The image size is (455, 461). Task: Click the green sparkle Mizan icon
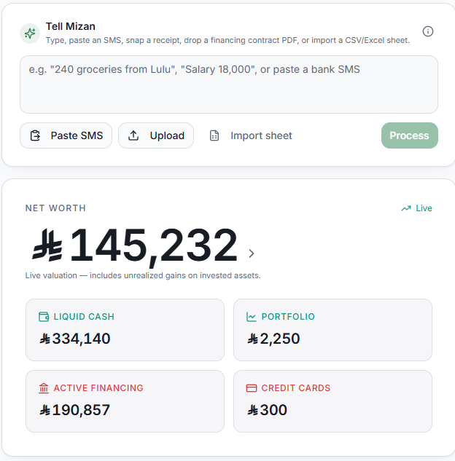coord(30,34)
